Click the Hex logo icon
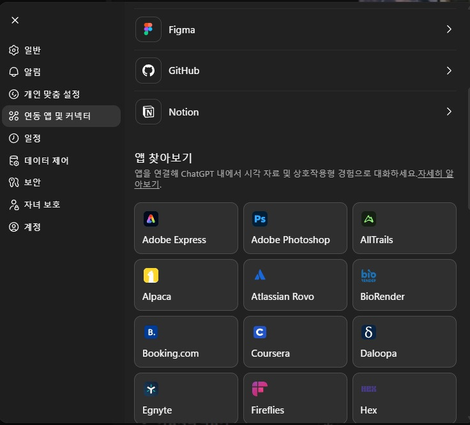470x425 pixels. point(368,389)
